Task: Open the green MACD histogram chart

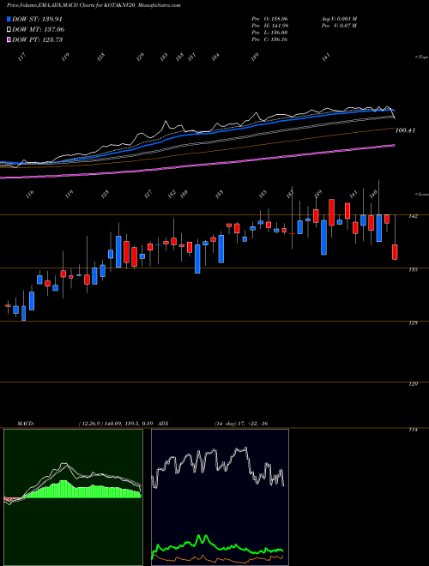Action: tap(73, 497)
